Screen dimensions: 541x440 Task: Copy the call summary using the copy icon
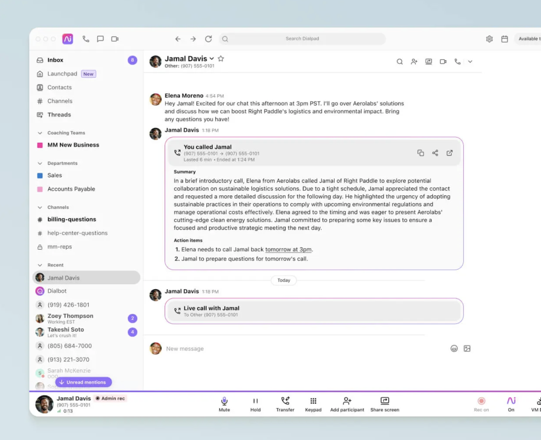(420, 153)
